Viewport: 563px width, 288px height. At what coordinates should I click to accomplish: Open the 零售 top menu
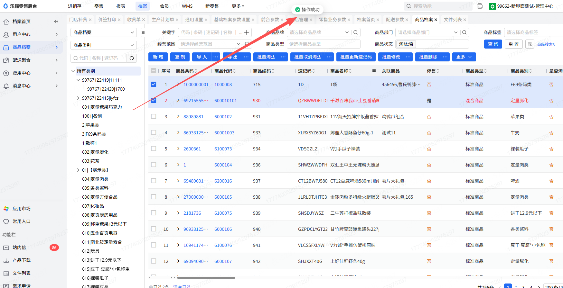pyautogui.click(x=99, y=6)
